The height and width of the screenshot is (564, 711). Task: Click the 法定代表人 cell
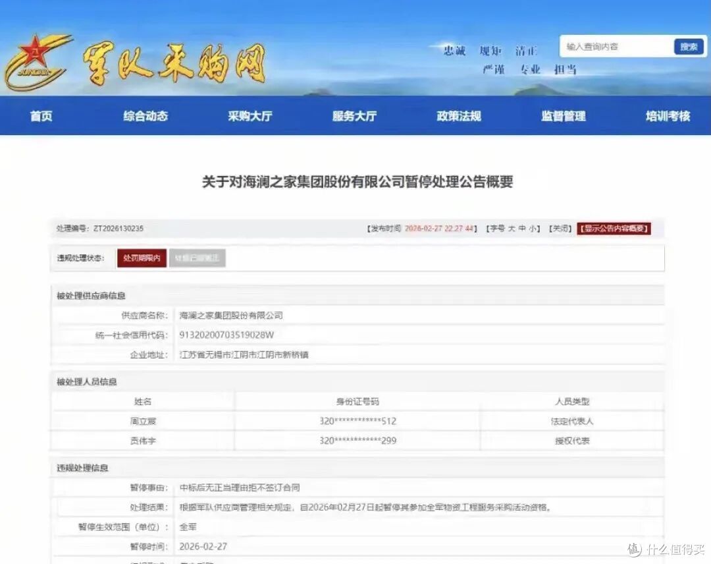tap(572, 421)
